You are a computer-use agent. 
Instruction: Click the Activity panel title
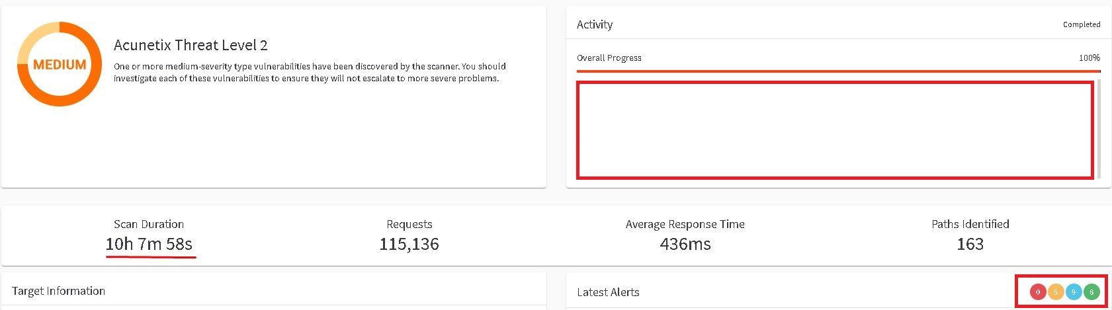tap(595, 24)
